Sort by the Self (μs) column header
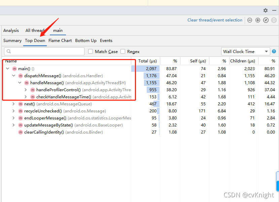The width and height of the screenshot is (279, 202). pos(198,61)
